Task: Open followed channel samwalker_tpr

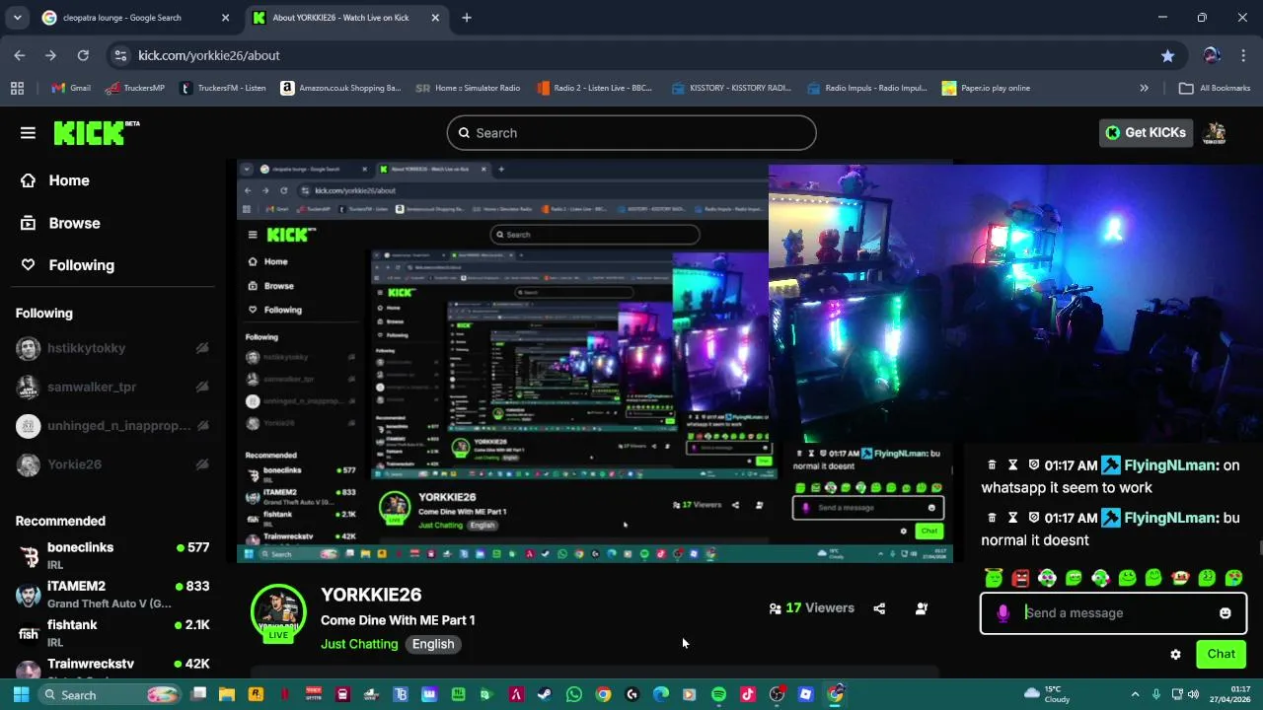Action: (x=112, y=387)
